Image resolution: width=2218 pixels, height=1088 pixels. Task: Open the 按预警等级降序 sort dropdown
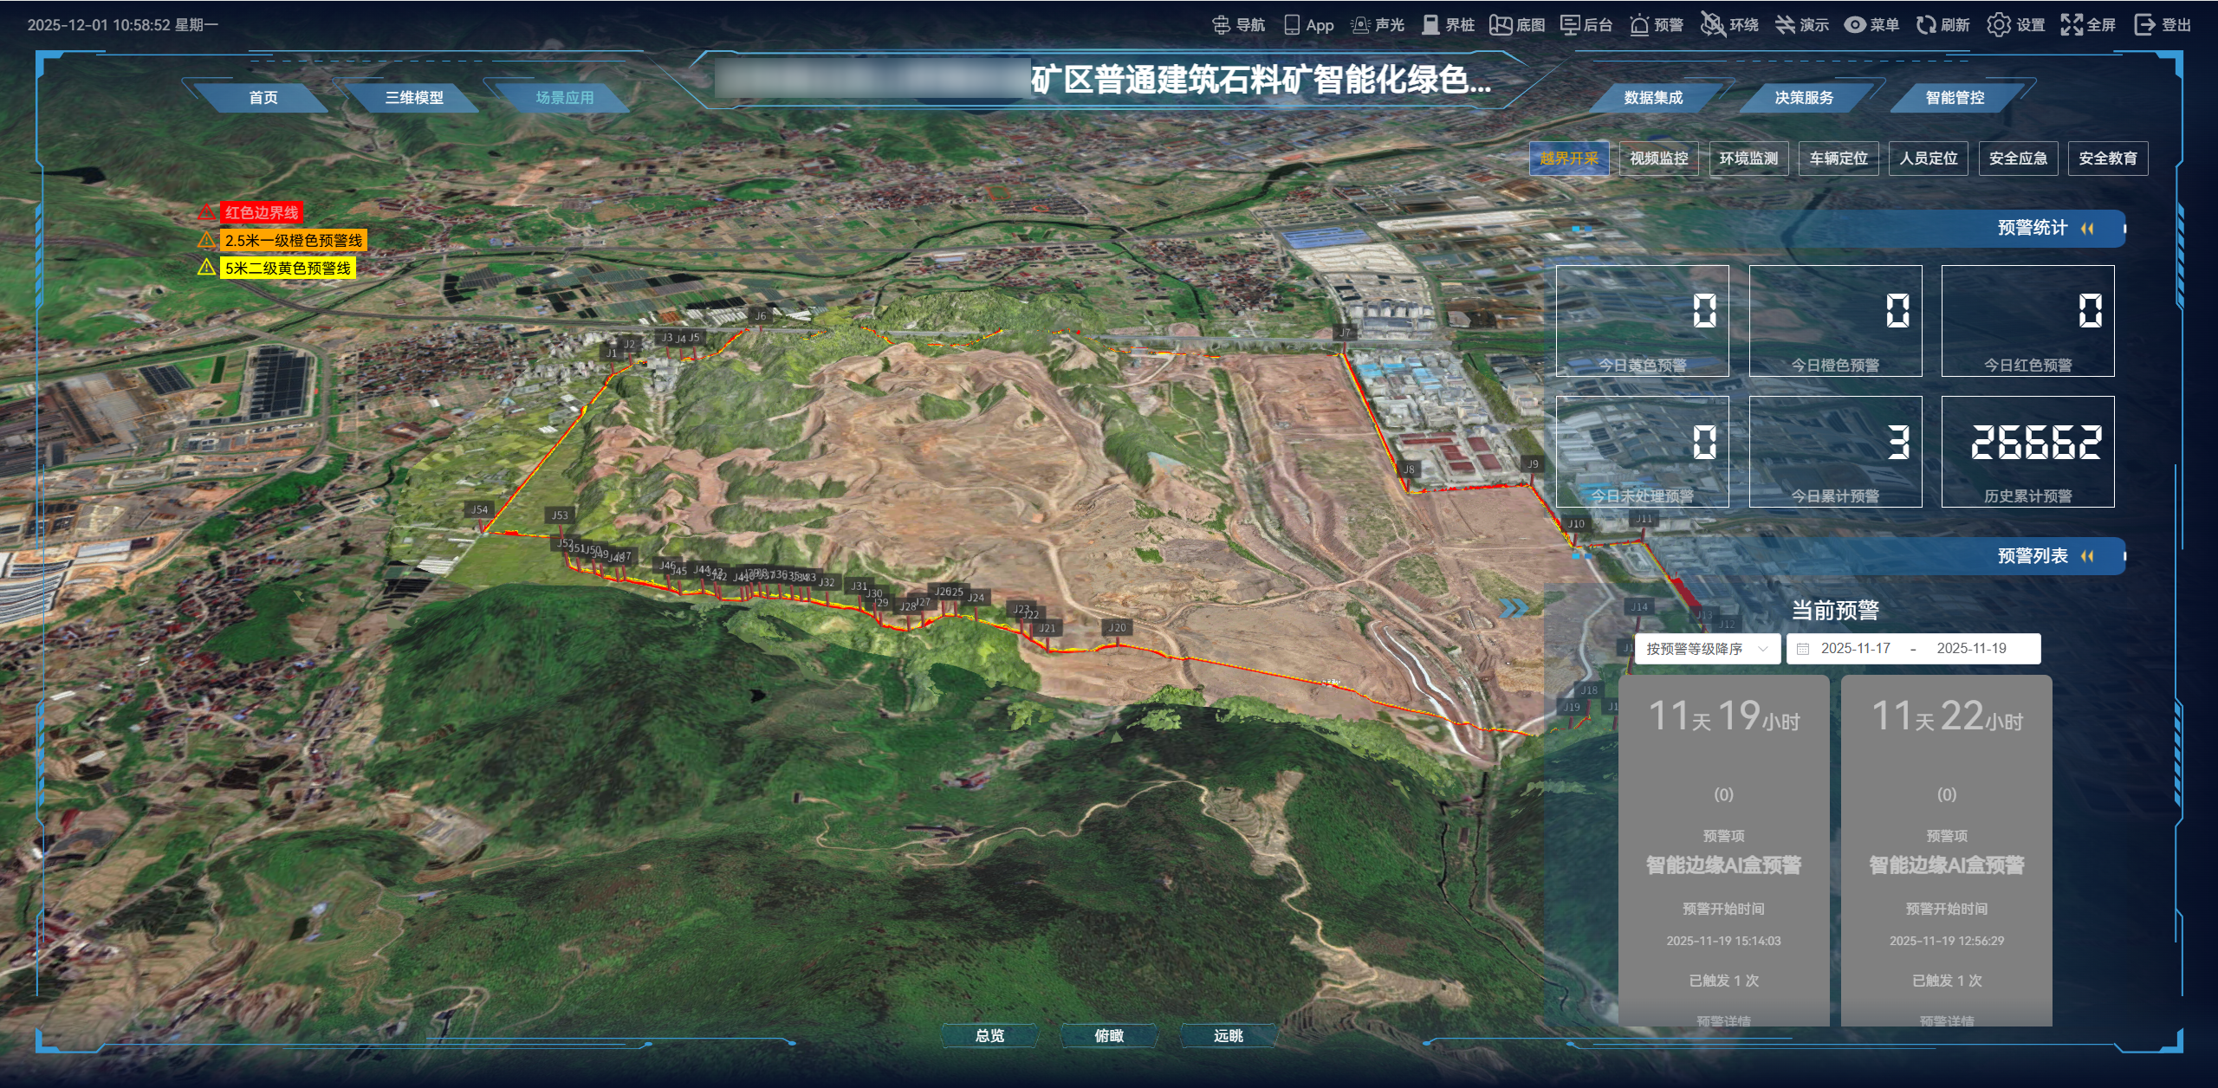pyautogui.click(x=1706, y=649)
